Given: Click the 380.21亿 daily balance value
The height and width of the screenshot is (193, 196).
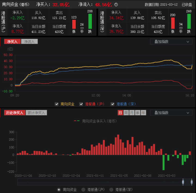Looking at the screenshot, I should pos(137,32).
